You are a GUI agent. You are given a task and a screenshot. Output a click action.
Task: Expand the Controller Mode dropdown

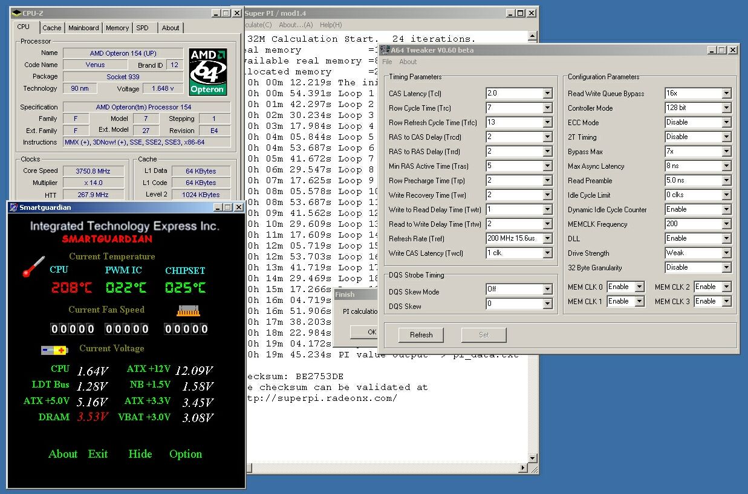726,108
